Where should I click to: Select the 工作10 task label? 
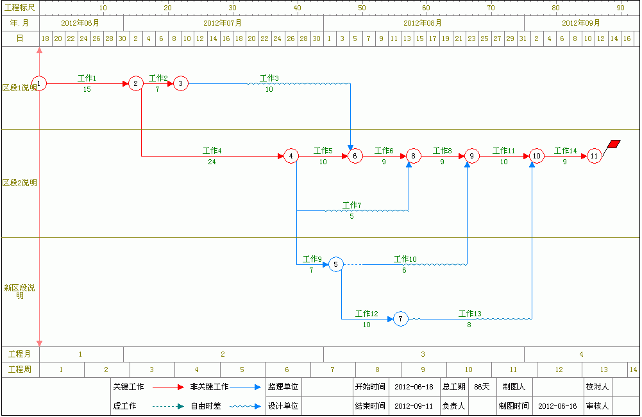(405, 259)
